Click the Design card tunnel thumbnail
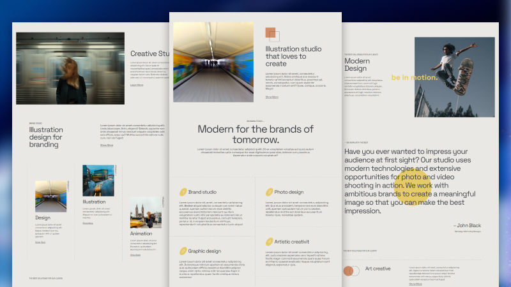Viewport: 511px width, 287px height. (50, 196)
